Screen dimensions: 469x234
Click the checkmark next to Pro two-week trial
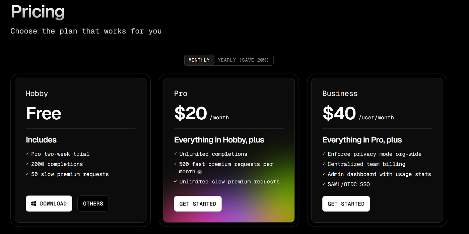point(27,154)
